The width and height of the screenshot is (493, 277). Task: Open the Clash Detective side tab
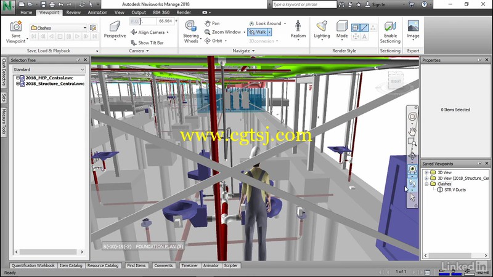pos(4,72)
